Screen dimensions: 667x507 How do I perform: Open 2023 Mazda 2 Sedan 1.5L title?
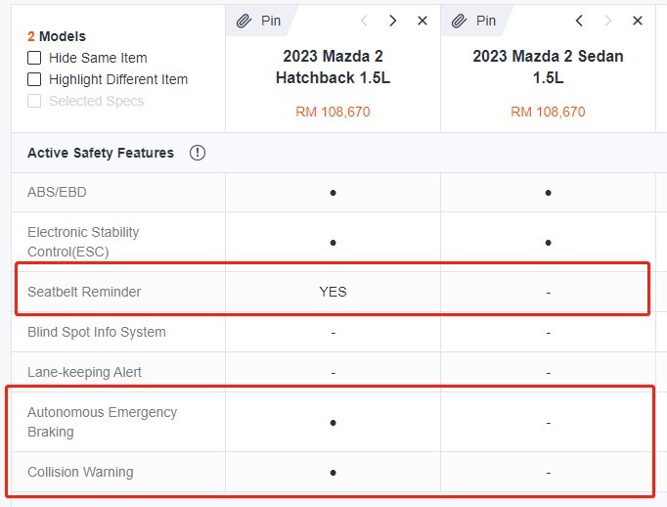click(x=549, y=67)
